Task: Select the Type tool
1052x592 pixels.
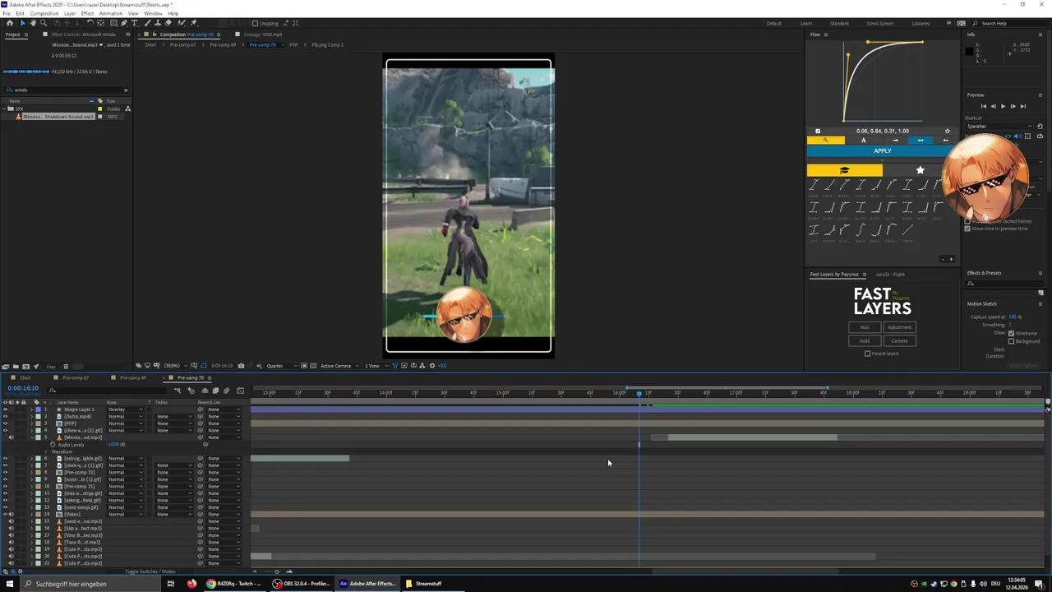Action: click(x=134, y=23)
